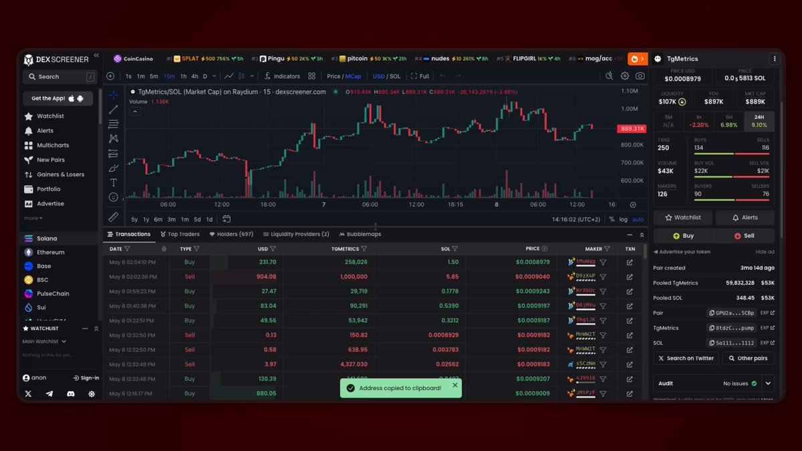This screenshot has height=451, width=802.
Task: Open chart quick search icon
Action: click(610, 76)
